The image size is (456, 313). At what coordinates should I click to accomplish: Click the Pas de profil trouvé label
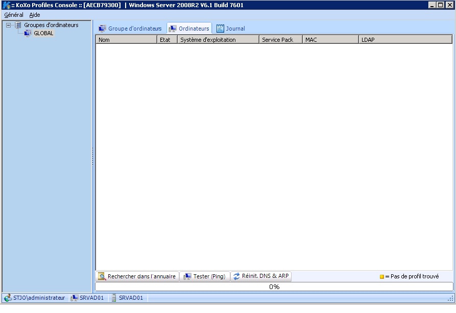[415, 276]
